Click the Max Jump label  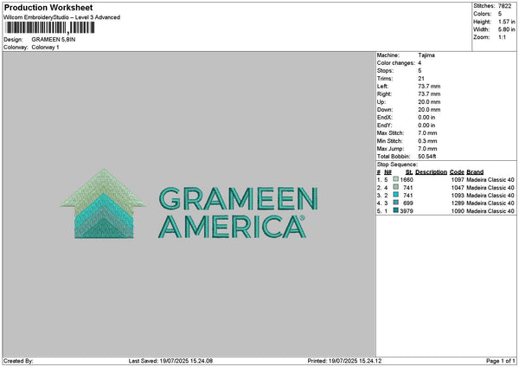pyautogui.click(x=390, y=149)
